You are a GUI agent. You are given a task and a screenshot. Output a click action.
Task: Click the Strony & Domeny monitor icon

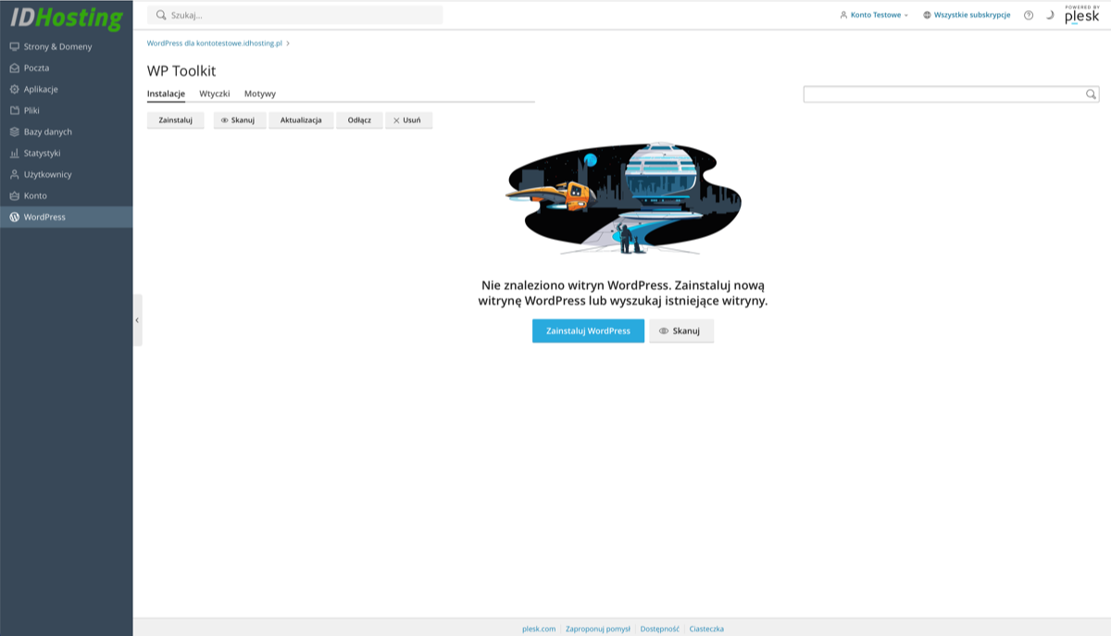tap(15, 46)
